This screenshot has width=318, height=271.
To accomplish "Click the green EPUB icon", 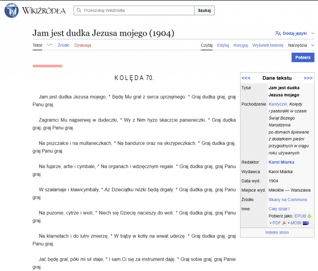I will coord(309,216).
